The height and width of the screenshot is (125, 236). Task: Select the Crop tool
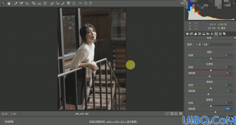click(x=34, y=3)
